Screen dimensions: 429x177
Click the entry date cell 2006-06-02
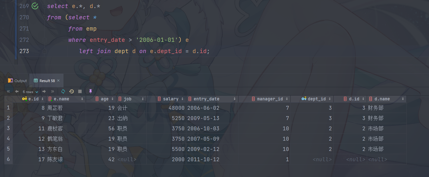coord(212,108)
